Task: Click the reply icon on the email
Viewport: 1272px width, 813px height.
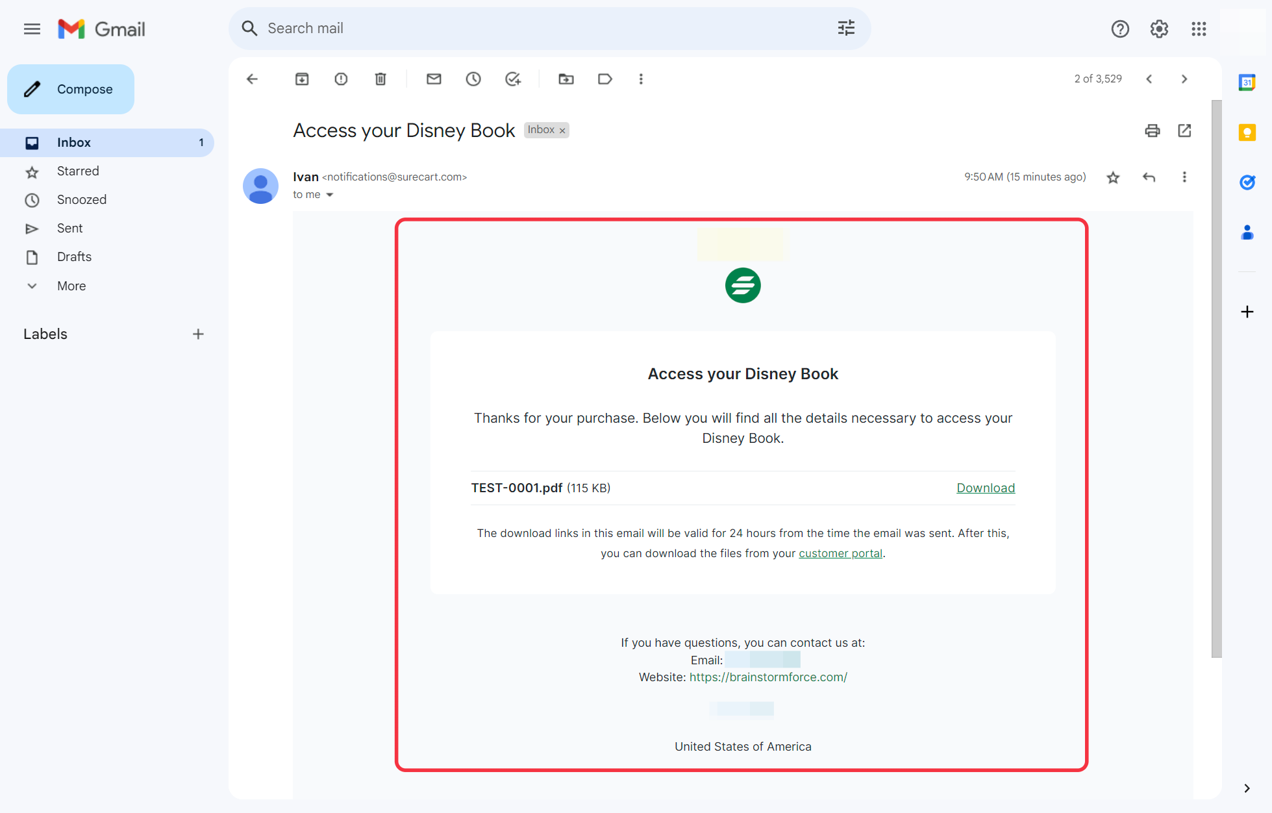Action: pyautogui.click(x=1149, y=177)
